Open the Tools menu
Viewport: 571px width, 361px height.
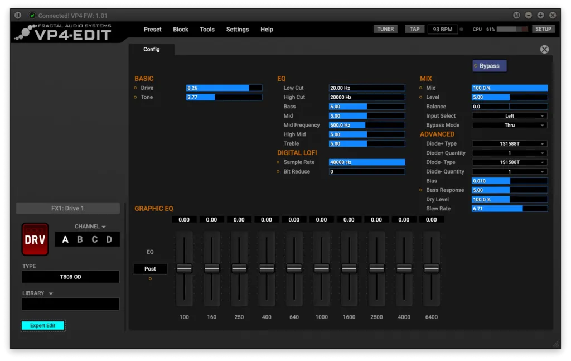point(207,30)
